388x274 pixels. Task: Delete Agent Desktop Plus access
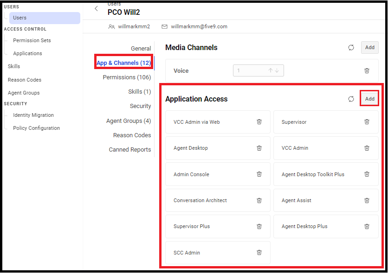(x=367, y=226)
